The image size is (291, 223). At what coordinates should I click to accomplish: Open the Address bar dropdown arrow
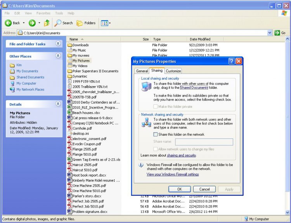click(x=270, y=33)
